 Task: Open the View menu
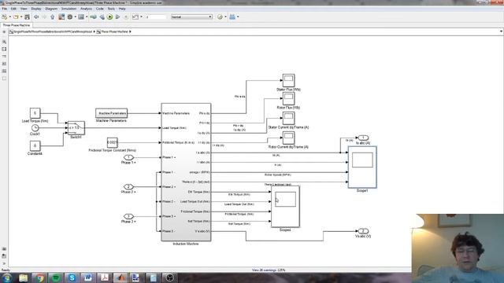click(24, 9)
